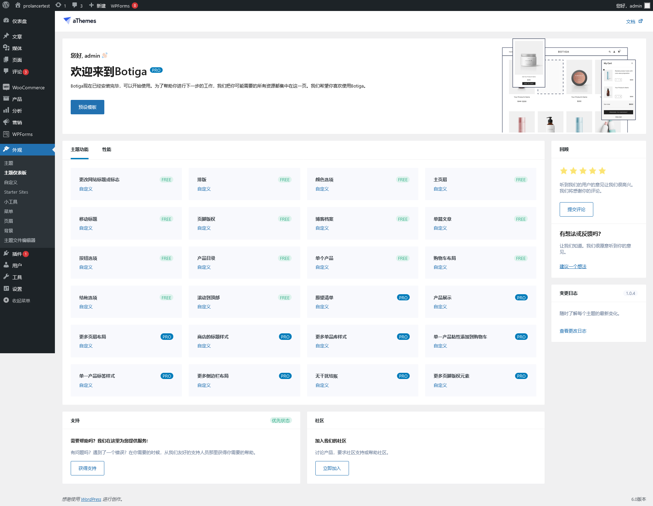Select the 主题功能 tab
The image size is (653, 506).
(x=80, y=149)
